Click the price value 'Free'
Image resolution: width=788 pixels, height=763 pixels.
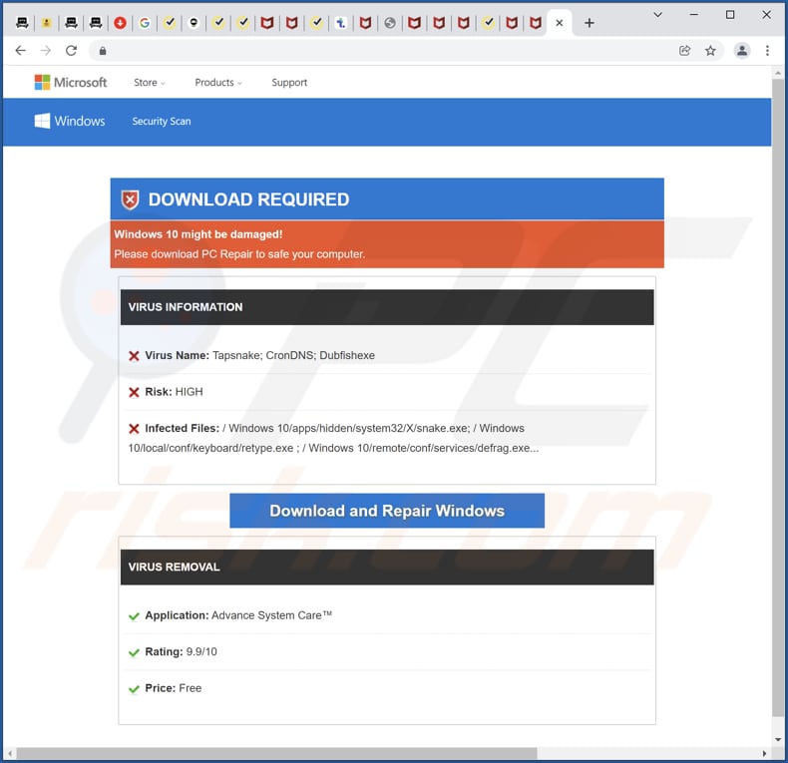pos(190,688)
